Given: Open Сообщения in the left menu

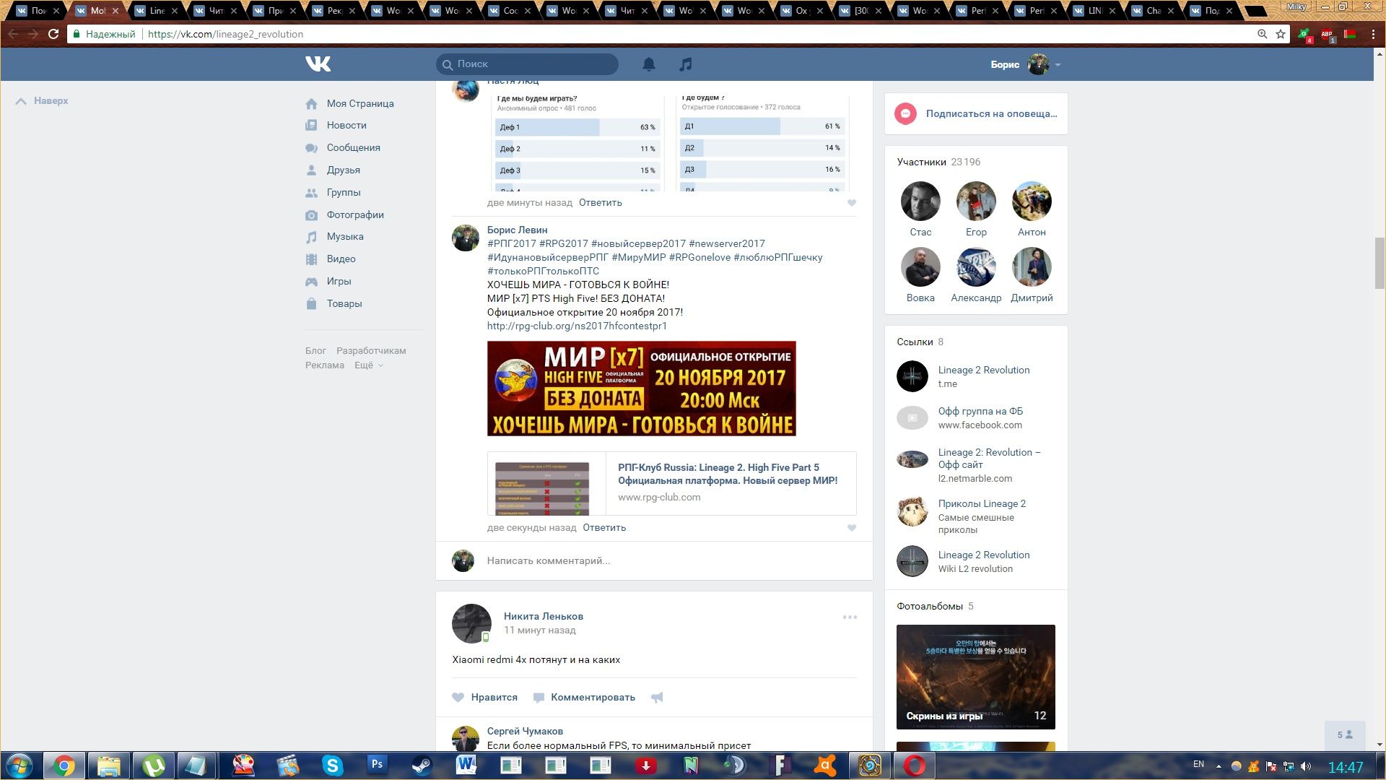Looking at the screenshot, I should (x=353, y=147).
